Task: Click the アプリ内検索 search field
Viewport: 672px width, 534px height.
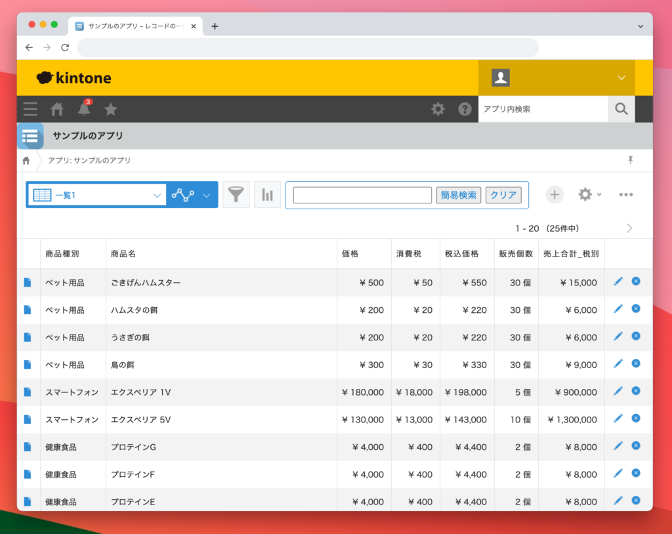Action: pos(543,109)
